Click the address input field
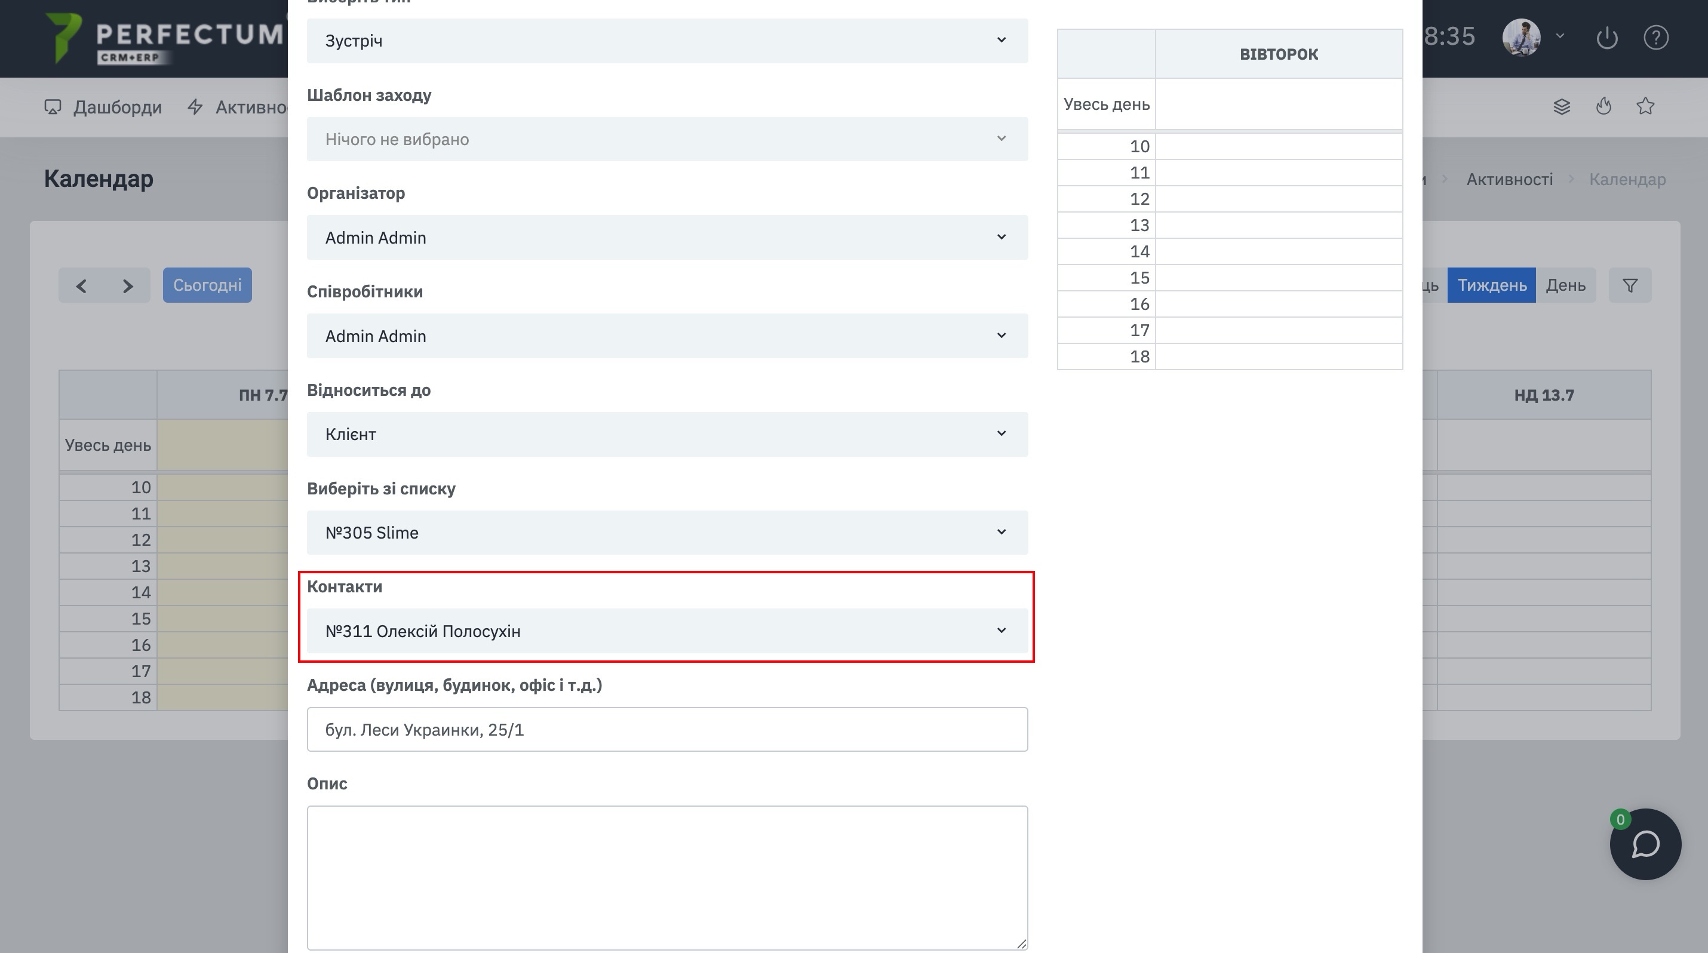Screen dimensions: 1708x953 click(667, 730)
